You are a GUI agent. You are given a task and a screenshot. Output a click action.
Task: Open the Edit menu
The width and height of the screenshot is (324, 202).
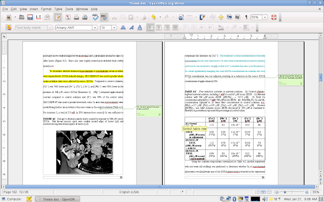click(x=14, y=9)
